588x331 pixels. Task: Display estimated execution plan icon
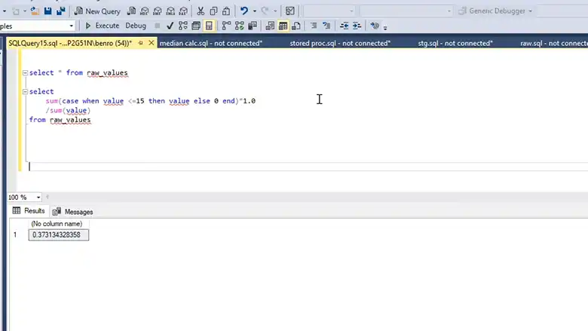click(183, 26)
